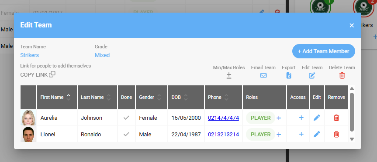Click Lionel's PLAYER role badge
377x162 pixels.
click(x=261, y=134)
